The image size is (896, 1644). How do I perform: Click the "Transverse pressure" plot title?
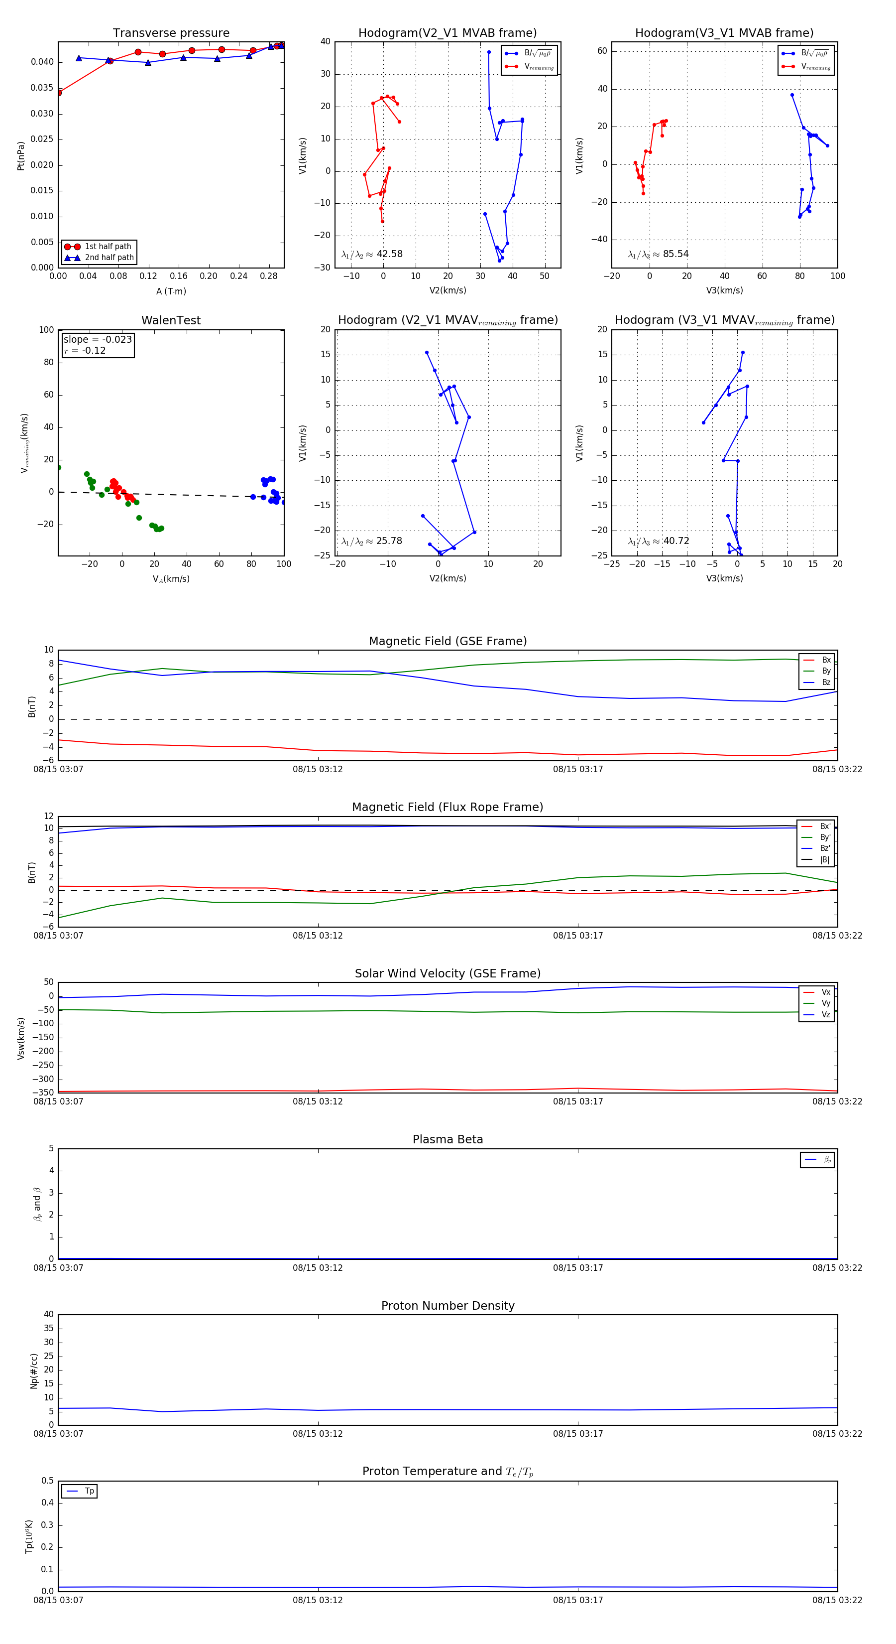[171, 33]
